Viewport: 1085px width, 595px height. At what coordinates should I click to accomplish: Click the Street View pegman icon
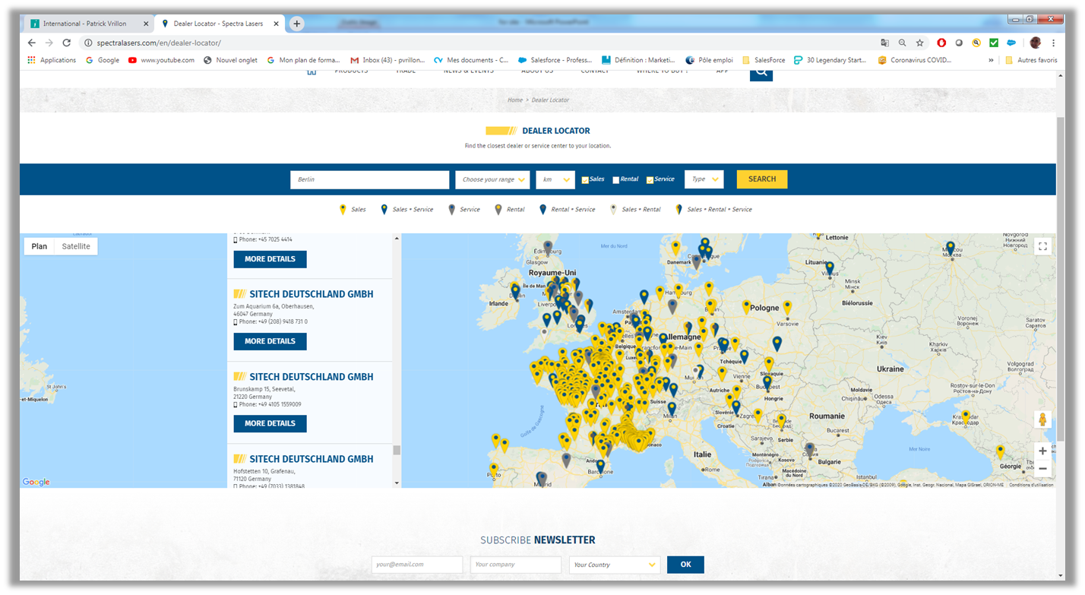point(1042,419)
